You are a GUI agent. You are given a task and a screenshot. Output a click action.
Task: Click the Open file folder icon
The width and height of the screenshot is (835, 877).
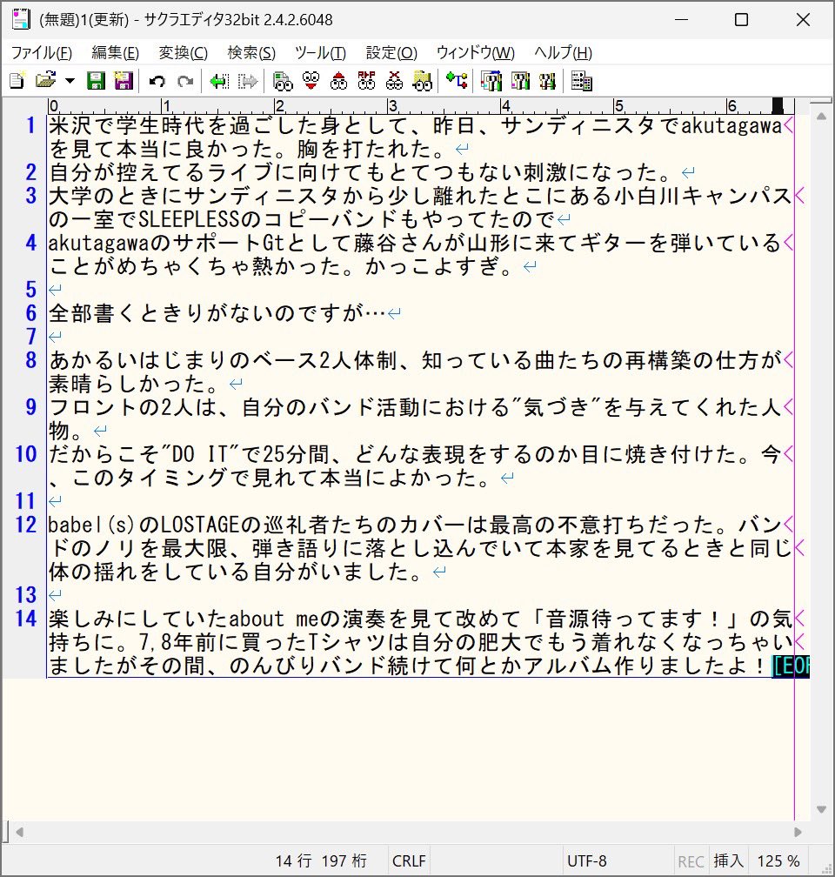point(46,81)
